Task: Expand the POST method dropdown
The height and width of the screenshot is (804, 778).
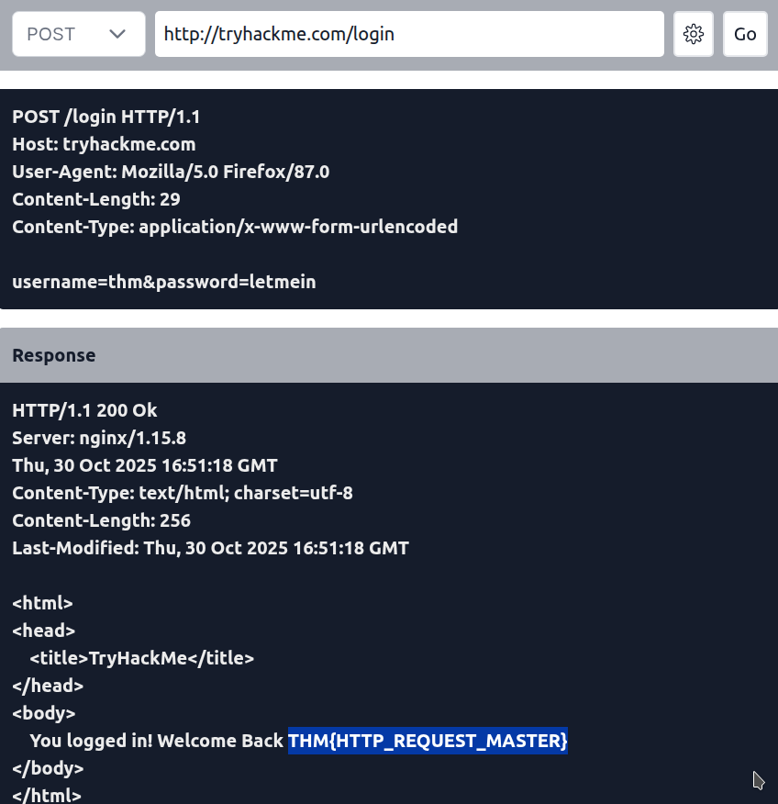Action: click(78, 34)
